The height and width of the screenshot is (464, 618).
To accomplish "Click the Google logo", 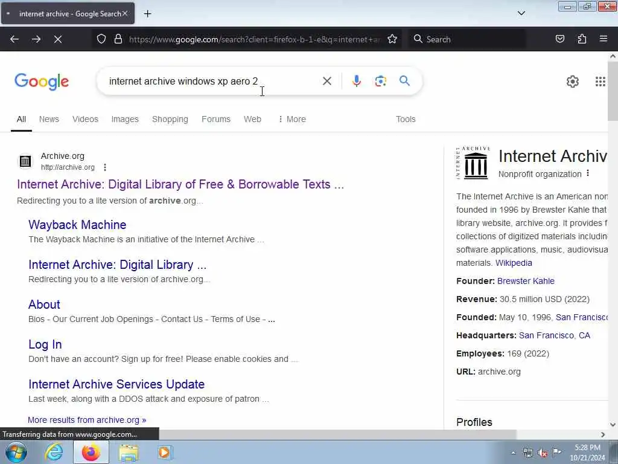I will pyautogui.click(x=42, y=82).
